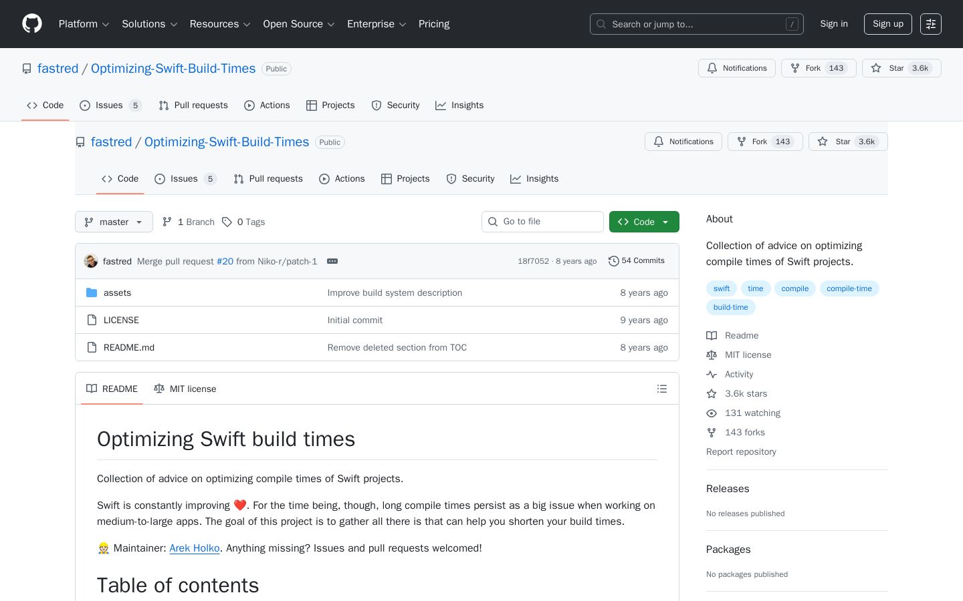The width and height of the screenshot is (963, 601).
Task: Click the Packages heading
Action: [x=728, y=550]
